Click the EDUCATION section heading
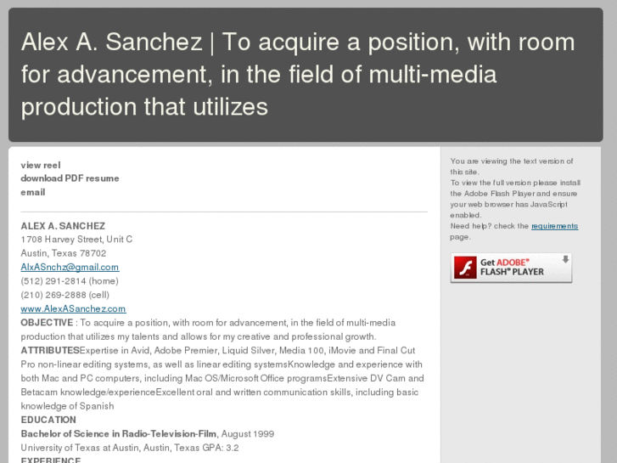This screenshot has height=463, width=617. click(x=48, y=420)
